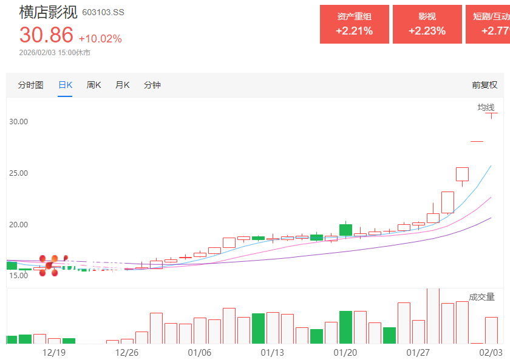The image size is (510, 360).
Task: Toggle the 均线 moving average indicator
Action: coord(486,107)
